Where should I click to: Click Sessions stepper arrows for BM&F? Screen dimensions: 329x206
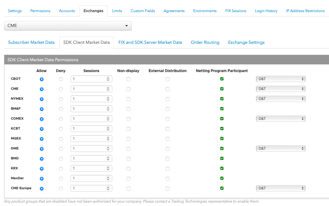pos(108,109)
